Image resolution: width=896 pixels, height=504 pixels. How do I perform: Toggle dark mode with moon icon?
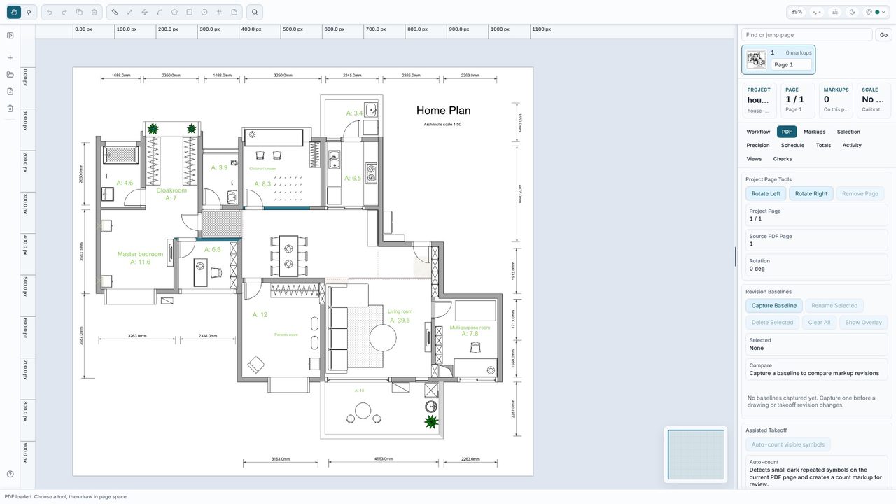pyautogui.click(x=853, y=12)
